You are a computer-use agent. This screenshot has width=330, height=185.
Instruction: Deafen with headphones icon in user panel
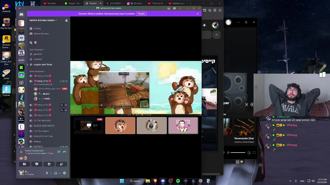point(56,173)
